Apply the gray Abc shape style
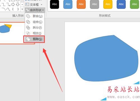Image resolution: width=140 pixels, height=101 pixels. point(95,4)
